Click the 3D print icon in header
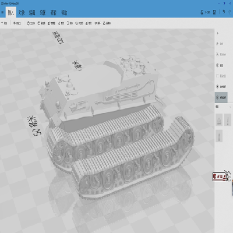 205,12
